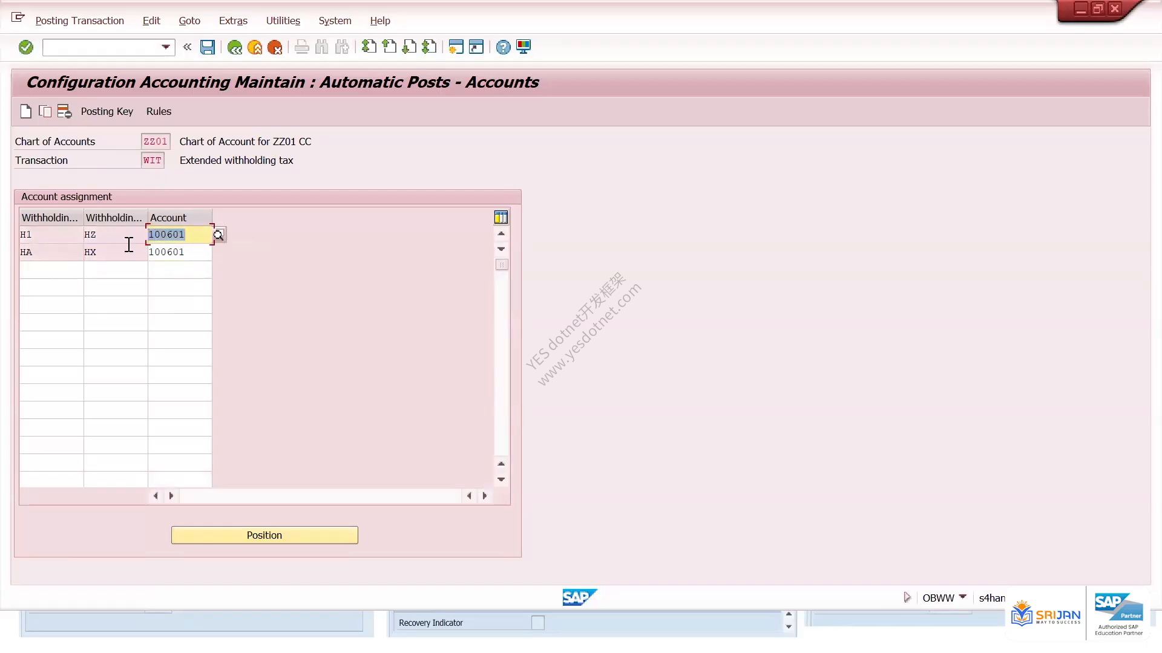This screenshot has width=1162, height=653.
Task: Select the second row Account cell 100601
Action: (180, 252)
